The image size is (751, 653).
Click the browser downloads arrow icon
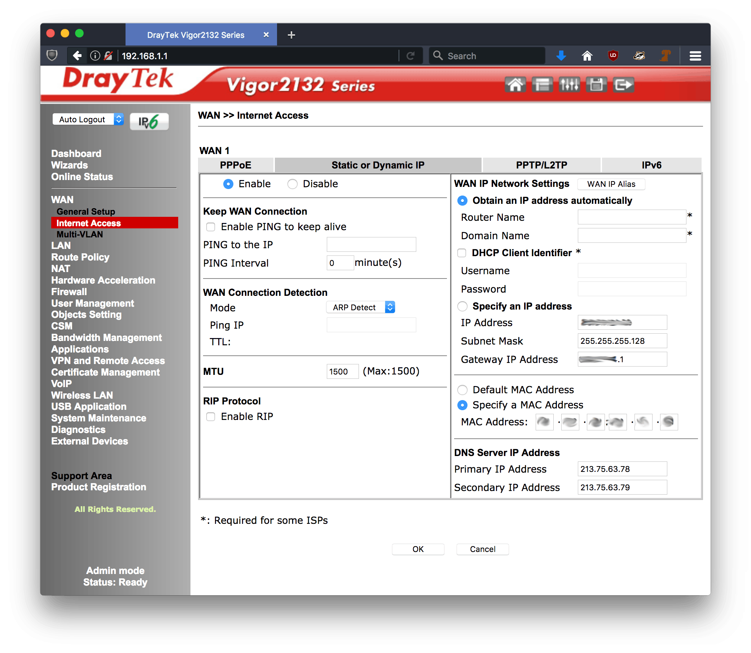[x=561, y=56]
